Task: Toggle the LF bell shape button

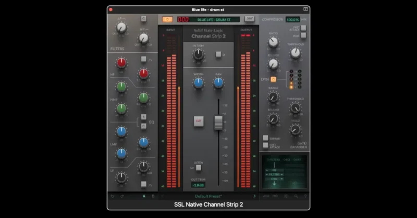Action: (x=144, y=184)
